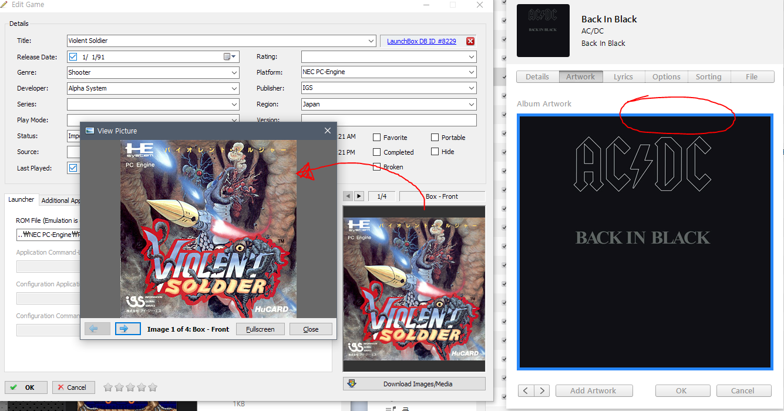Click the Fullscreen button in View Picture

point(260,329)
